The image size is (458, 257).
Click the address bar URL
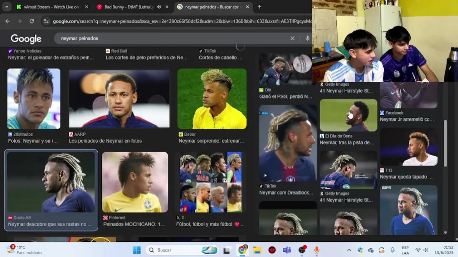point(182,21)
